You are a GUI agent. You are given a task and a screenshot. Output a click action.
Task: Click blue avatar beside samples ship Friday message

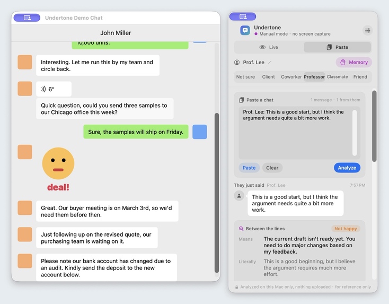[200, 132]
